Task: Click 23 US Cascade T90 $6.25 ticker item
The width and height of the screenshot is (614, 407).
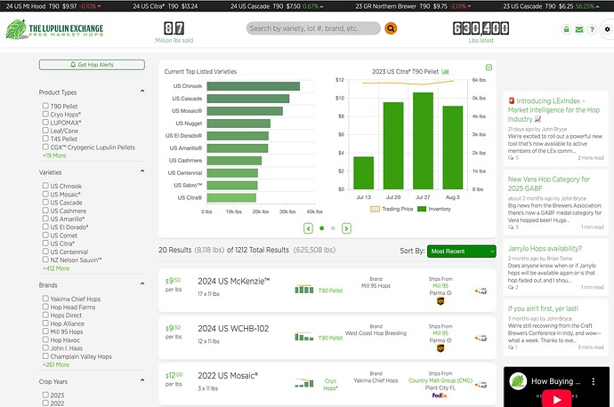Action: [x=552, y=6]
